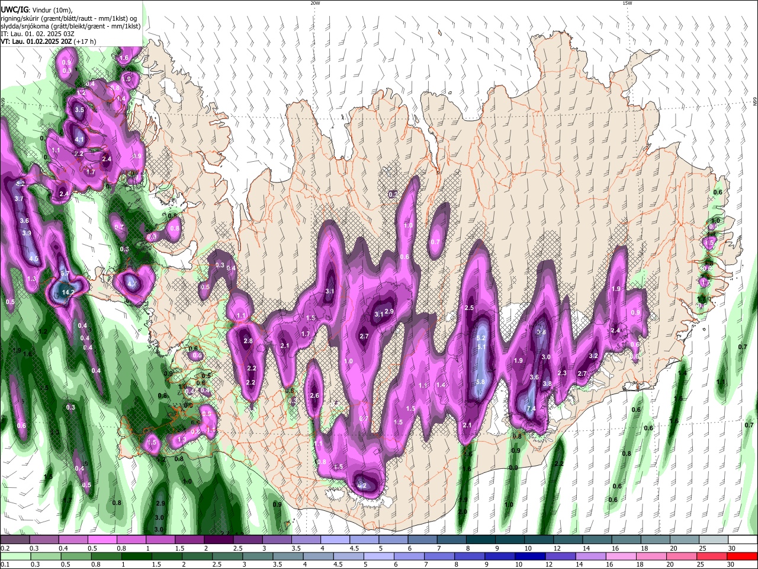Image resolution: width=758 pixels, height=569 pixels.
Task: Click the 3.2 value on the map
Action: coord(594,356)
